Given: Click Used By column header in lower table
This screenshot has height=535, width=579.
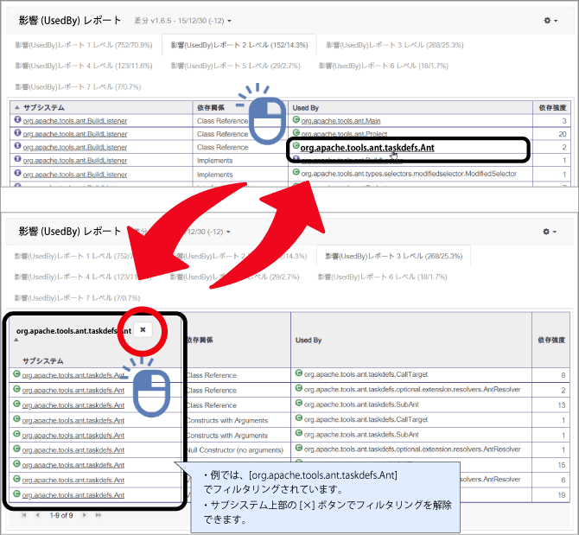Looking at the screenshot, I should tap(309, 341).
